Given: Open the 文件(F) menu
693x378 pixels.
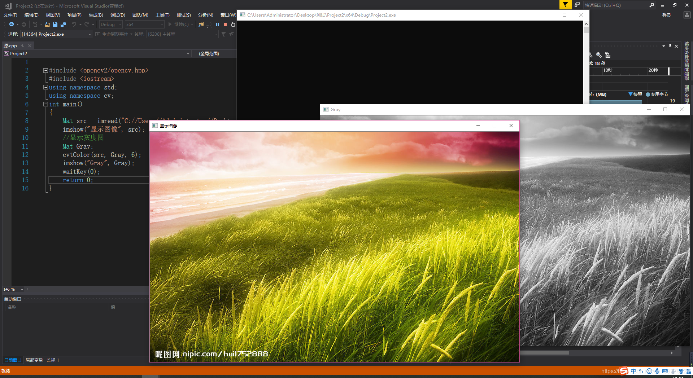Looking at the screenshot, I should 10,15.
